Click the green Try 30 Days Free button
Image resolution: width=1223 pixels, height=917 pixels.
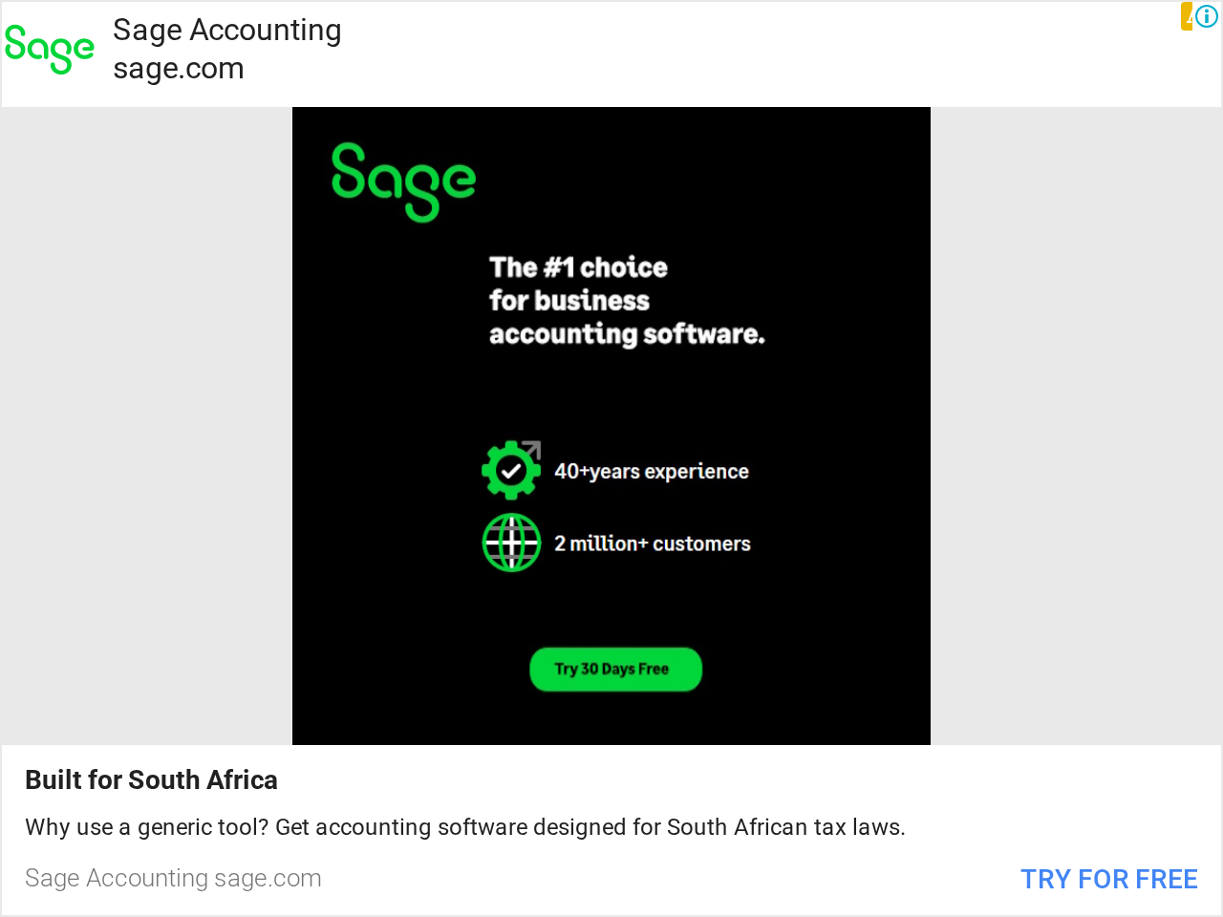(615, 669)
